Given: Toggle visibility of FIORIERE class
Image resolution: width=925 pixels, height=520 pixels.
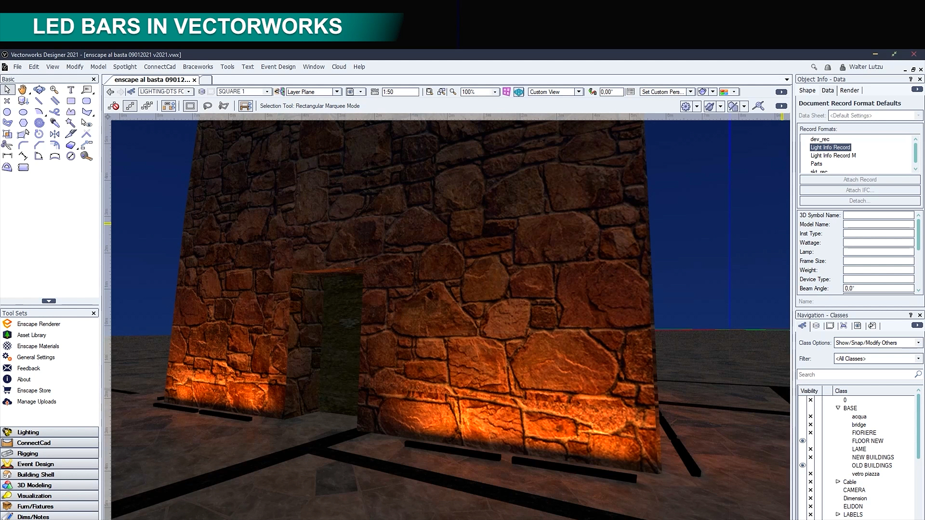Looking at the screenshot, I should click(x=810, y=432).
